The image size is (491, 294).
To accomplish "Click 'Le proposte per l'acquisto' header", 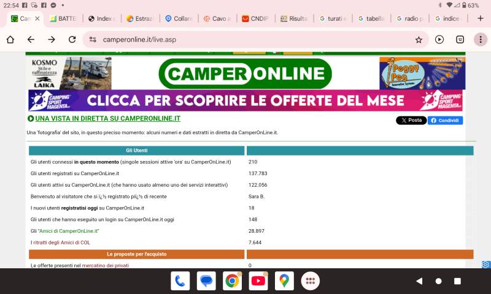I will (x=136, y=254).
